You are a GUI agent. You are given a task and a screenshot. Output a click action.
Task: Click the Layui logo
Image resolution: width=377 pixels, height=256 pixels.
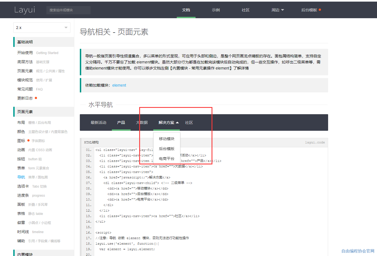point(25,10)
